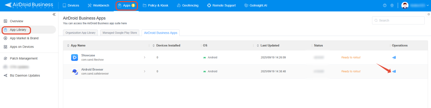Click rollout paper-plane icon for Showcase
The width and height of the screenshot is (431, 108).
click(394, 57)
